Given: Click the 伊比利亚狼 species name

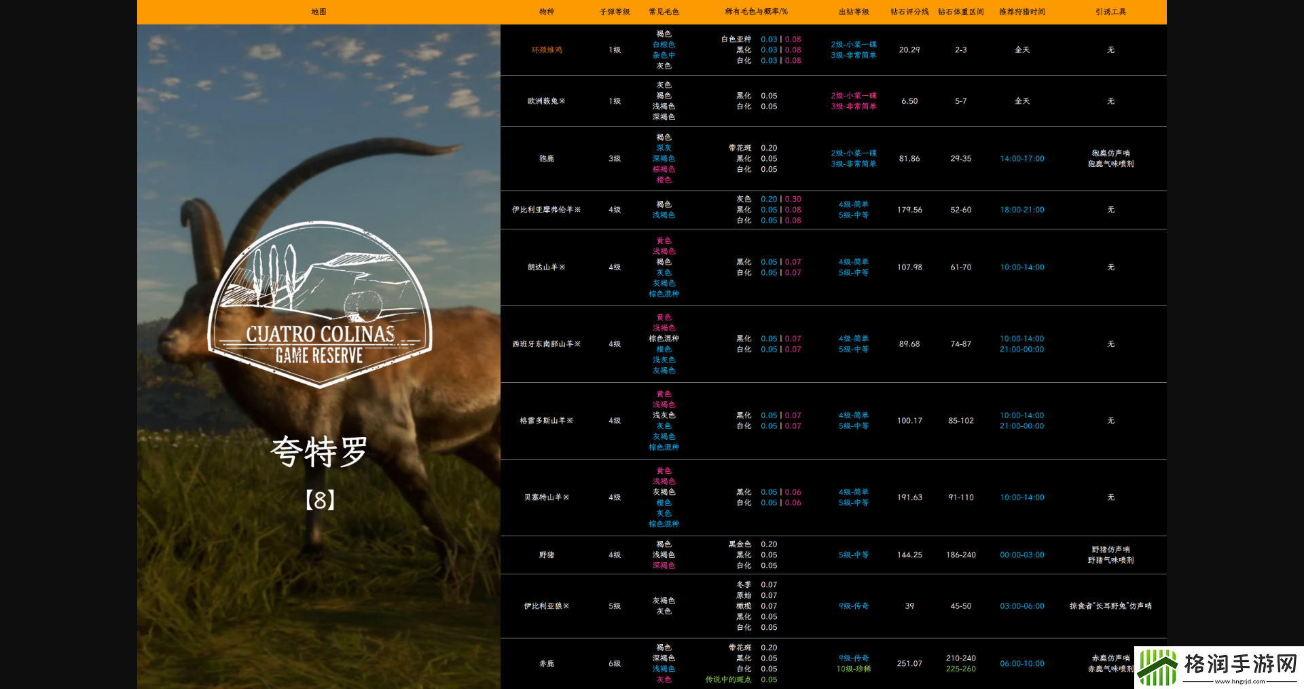Looking at the screenshot, I should (x=547, y=606).
